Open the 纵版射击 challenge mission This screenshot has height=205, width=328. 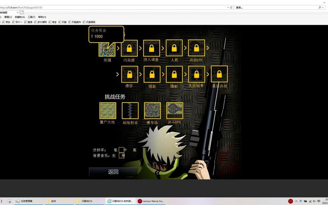click(130, 111)
